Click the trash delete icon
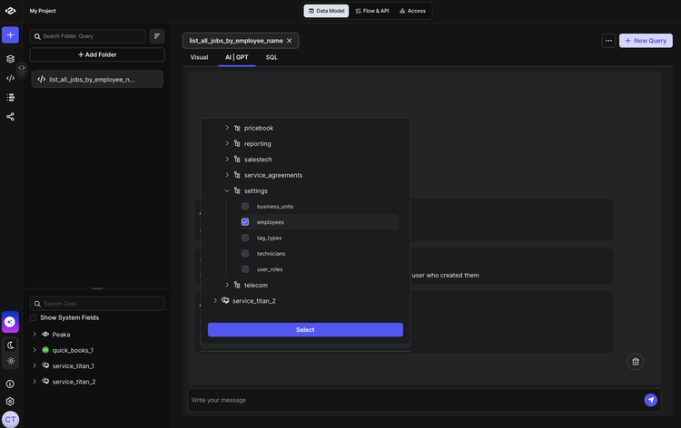 coord(636,362)
